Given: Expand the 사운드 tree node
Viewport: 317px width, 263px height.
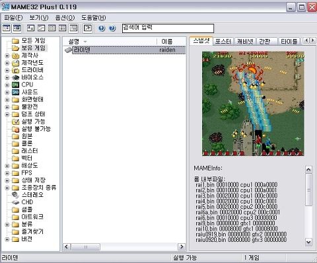Looking at the screenshot, I should tap(7, 93).
